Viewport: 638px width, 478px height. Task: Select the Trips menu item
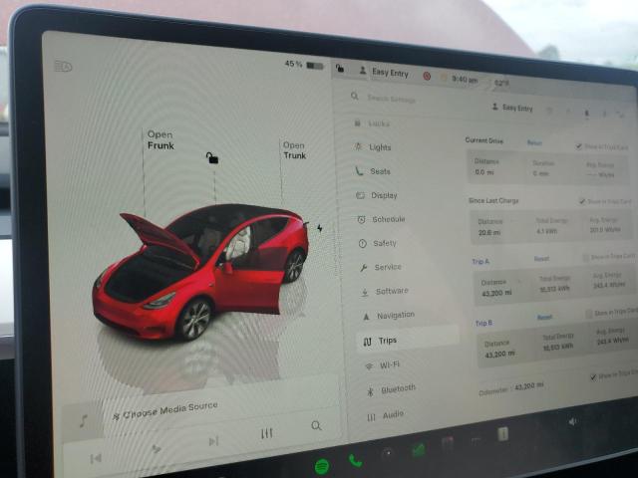tap(386, 341)
